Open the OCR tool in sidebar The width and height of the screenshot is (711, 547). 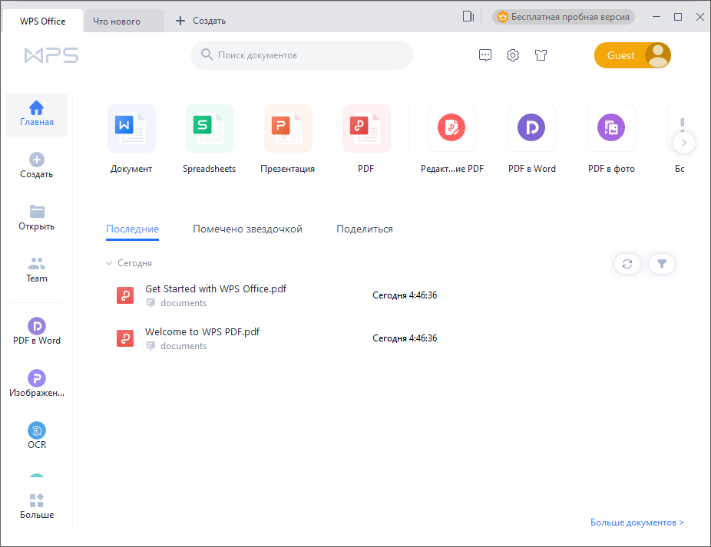[x=37, y=436]
